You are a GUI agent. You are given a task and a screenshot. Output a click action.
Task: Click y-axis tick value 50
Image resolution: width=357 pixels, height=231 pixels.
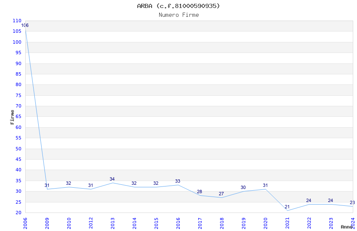(18, 149)
